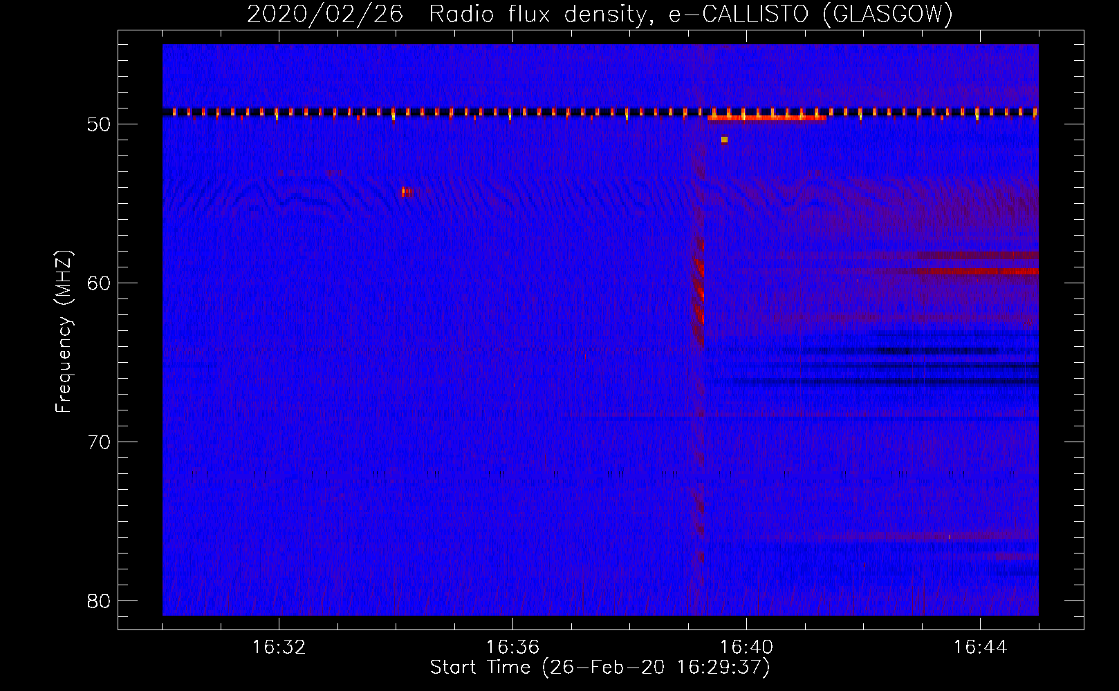Click the 'Start Time (26-Feb-20 16:29:37)' label
The image size is (1119, 691).
(600, 668)
